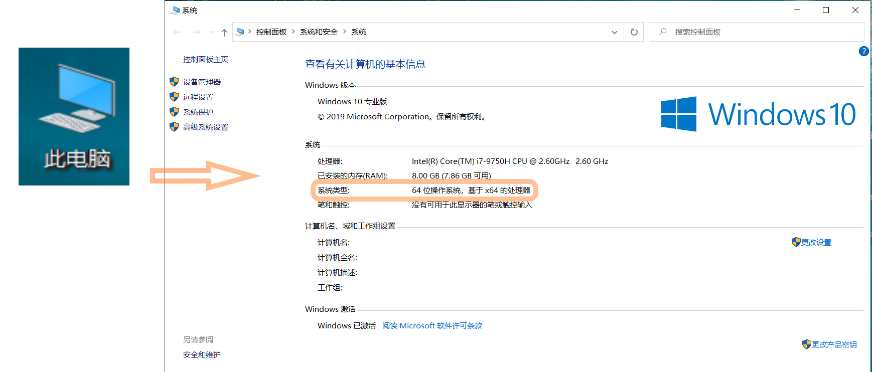
Task: Click 更改产品密钥 link
Action: point(834,344)
